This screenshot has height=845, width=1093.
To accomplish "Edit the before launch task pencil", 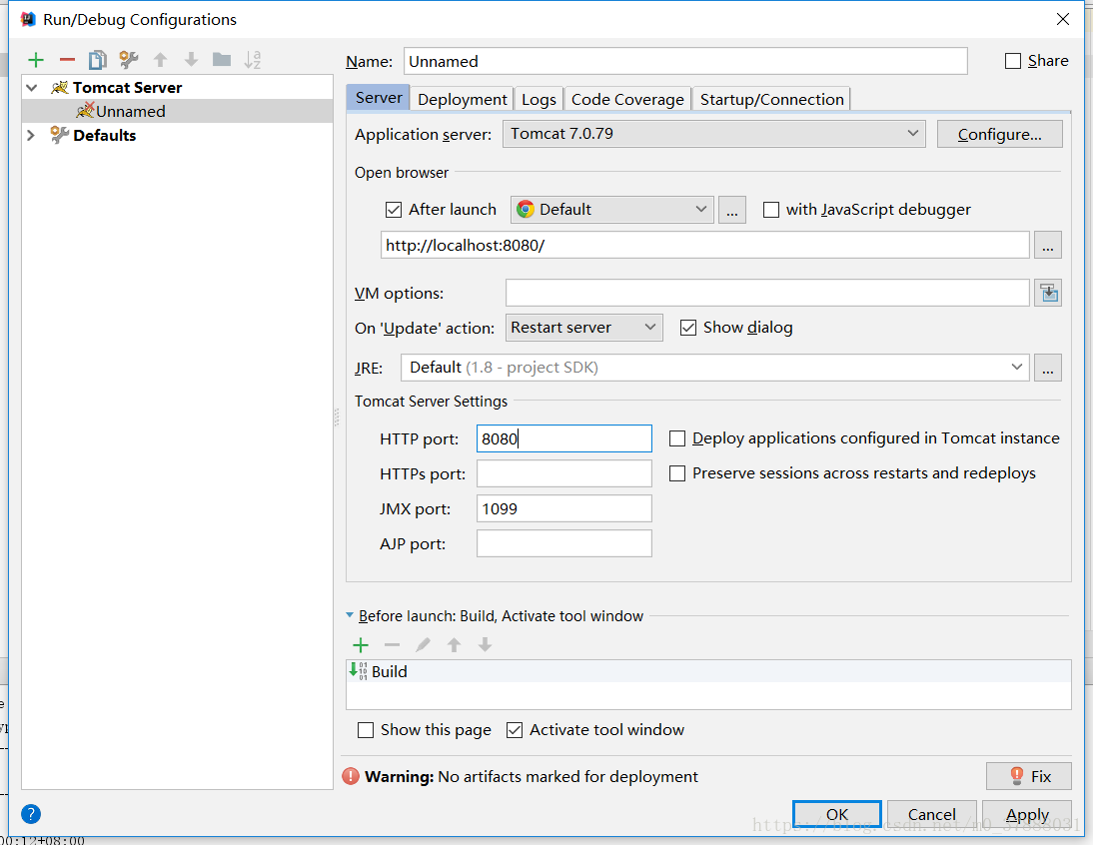I will pyautogui.click(x=424, y=645).
